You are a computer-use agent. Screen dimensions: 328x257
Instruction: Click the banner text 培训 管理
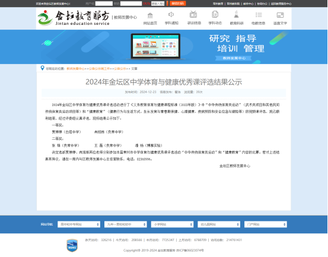(241, 49)
